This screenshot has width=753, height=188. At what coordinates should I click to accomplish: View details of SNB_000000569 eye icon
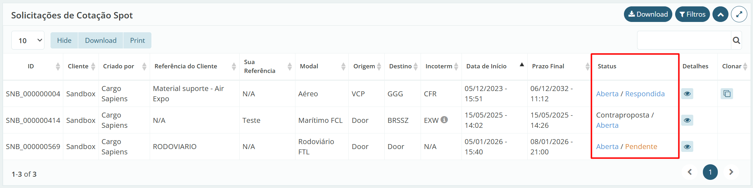[x=687, y=147]
